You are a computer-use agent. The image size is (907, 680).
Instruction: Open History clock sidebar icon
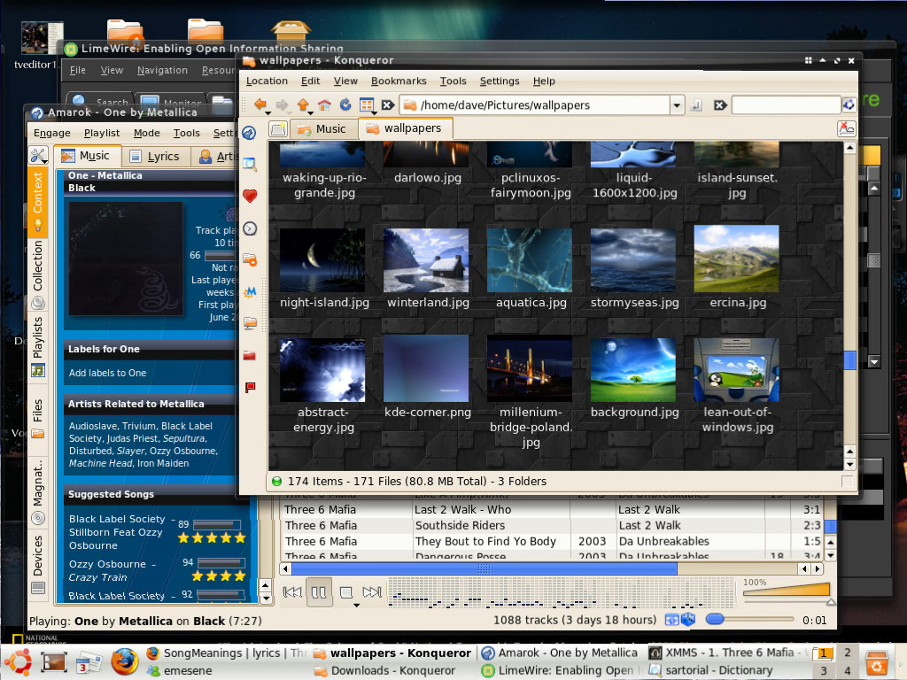(249, 228)
